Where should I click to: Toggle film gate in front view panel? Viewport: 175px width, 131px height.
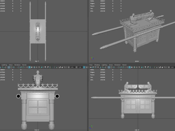(x=11, y=67)
